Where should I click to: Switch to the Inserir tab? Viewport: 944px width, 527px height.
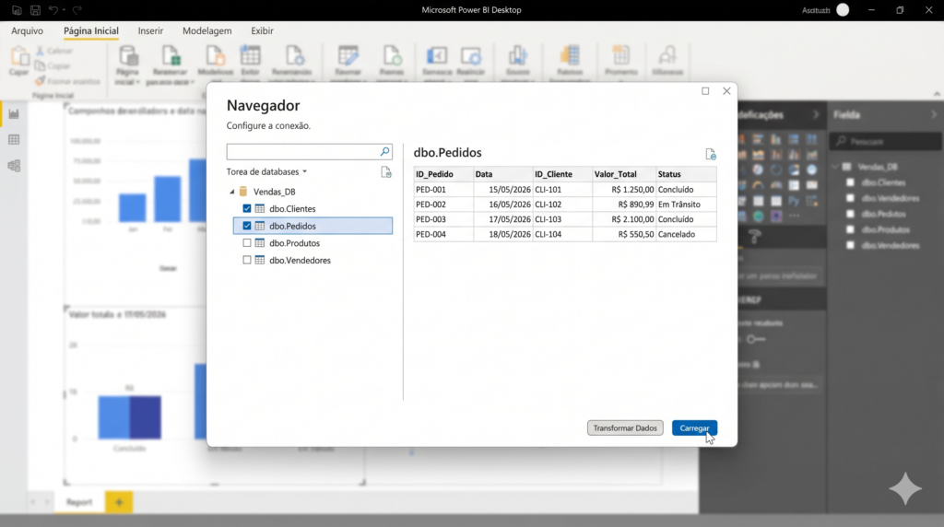click(x=150, y=30)
